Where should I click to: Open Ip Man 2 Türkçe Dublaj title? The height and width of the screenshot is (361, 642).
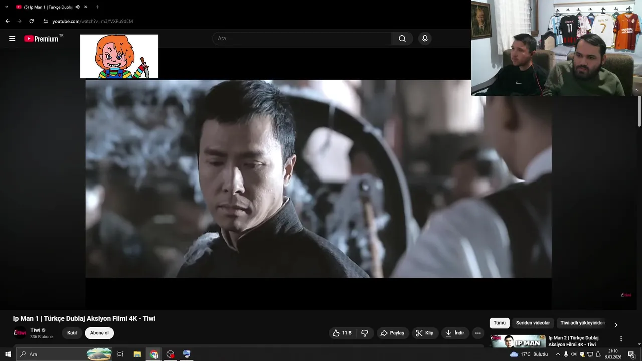tap(573, 341)
